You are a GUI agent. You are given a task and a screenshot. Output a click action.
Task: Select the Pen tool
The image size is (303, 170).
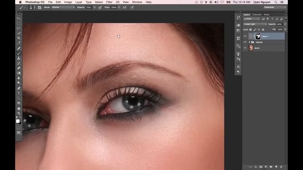pos(19,88)
